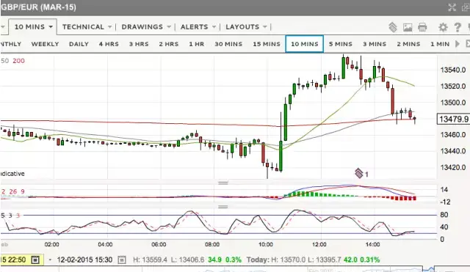Screen dimensions: 470x272
Task: Open calendar icon next to 12-02-2015 15:30
Action: coord(122,260)
